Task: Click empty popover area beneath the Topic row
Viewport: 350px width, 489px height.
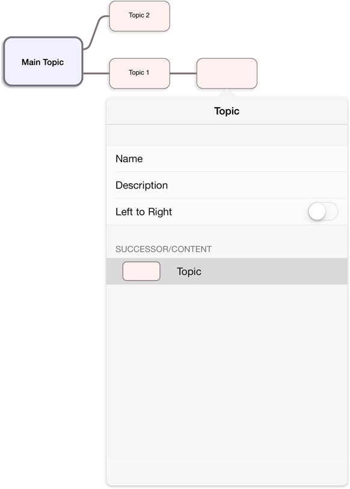Action: (227, 384)
